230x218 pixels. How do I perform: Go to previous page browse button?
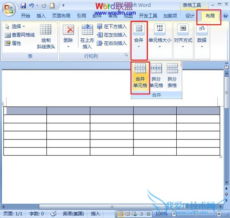click(x=226, y=188)
